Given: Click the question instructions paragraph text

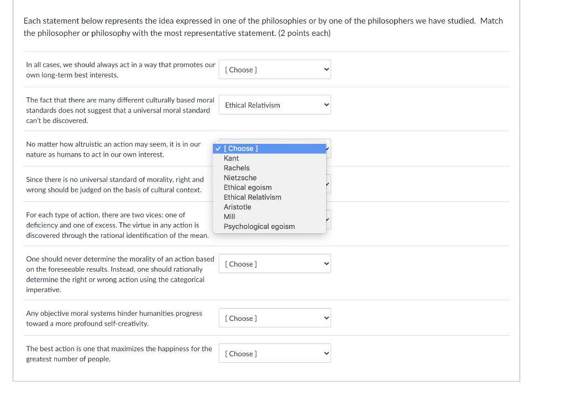Looking at the screenshot, I should (x=263, y=27).
